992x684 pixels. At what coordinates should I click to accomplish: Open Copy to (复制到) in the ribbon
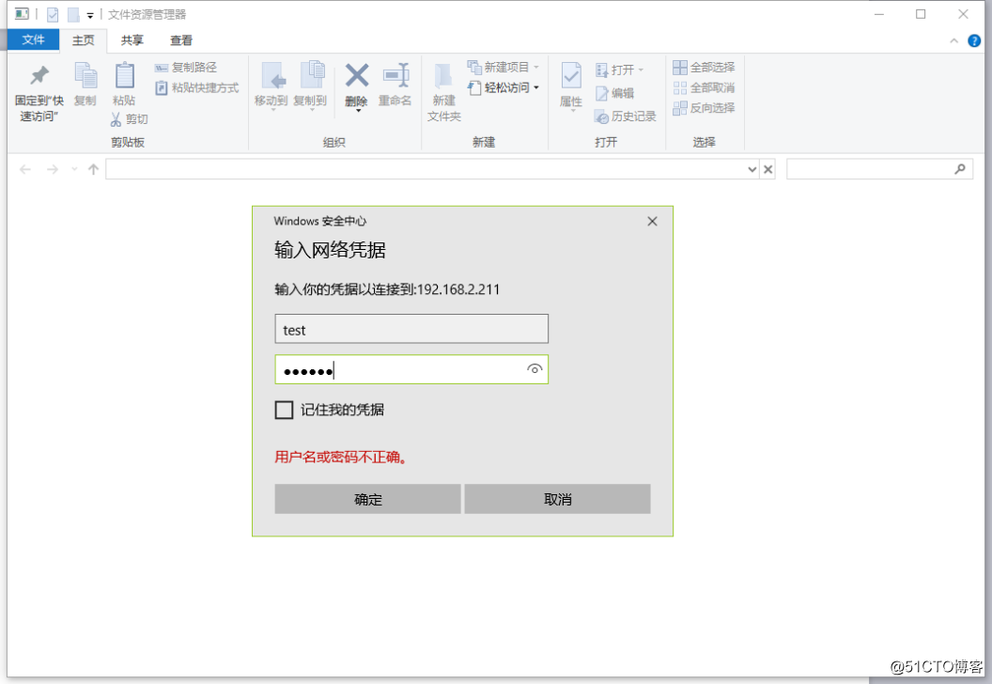(311, 86)
